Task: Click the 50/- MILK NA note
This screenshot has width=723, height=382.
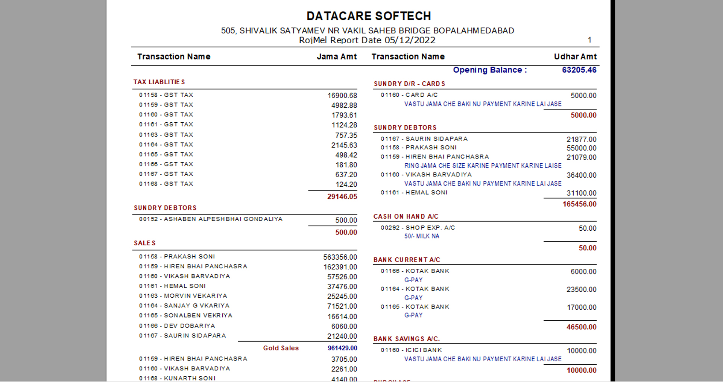Action: [422, 236]
